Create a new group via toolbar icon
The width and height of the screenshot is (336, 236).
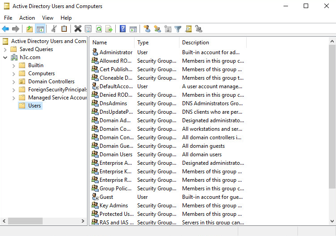click(157, 29)
